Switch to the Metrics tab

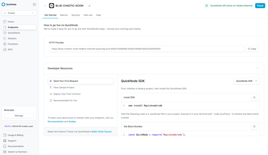64,15
